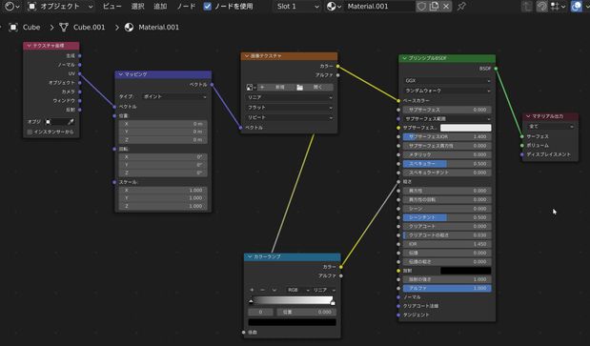Click the parent node tree arrow icon
Screen dimensions: 590x346
(x=527, y=7)
